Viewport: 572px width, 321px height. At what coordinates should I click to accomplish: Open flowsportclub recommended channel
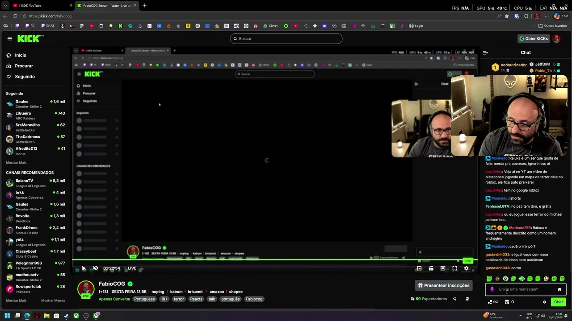click(35, 289)
